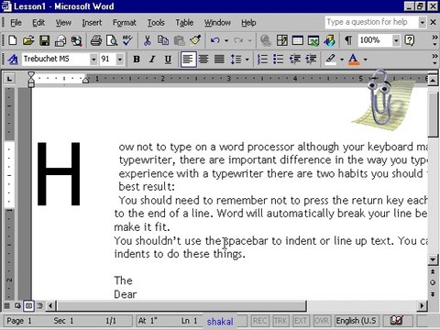Click in Type a question for help box
Image resolution: width=440 pixels, height=330 pixels.
pyautogui.click(x=371, y=22)
